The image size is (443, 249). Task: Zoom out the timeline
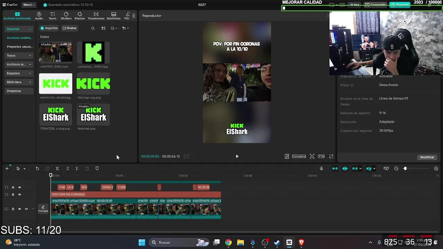(396, 168)
